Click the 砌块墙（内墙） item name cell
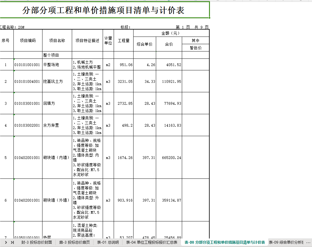The height and width of the screenshot is (247, 312). 57,157
